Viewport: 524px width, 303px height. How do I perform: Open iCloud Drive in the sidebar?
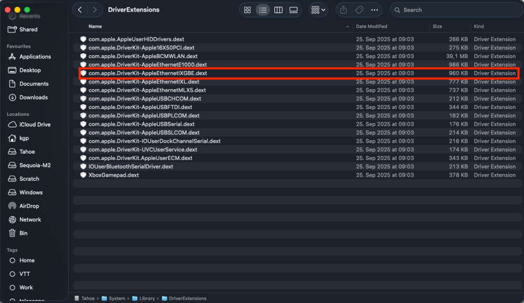34,124
